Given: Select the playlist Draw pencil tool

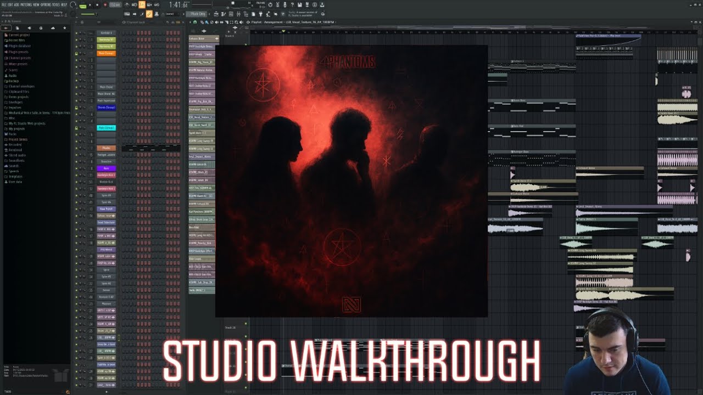Looking at the screenshot, I should 202,22.
